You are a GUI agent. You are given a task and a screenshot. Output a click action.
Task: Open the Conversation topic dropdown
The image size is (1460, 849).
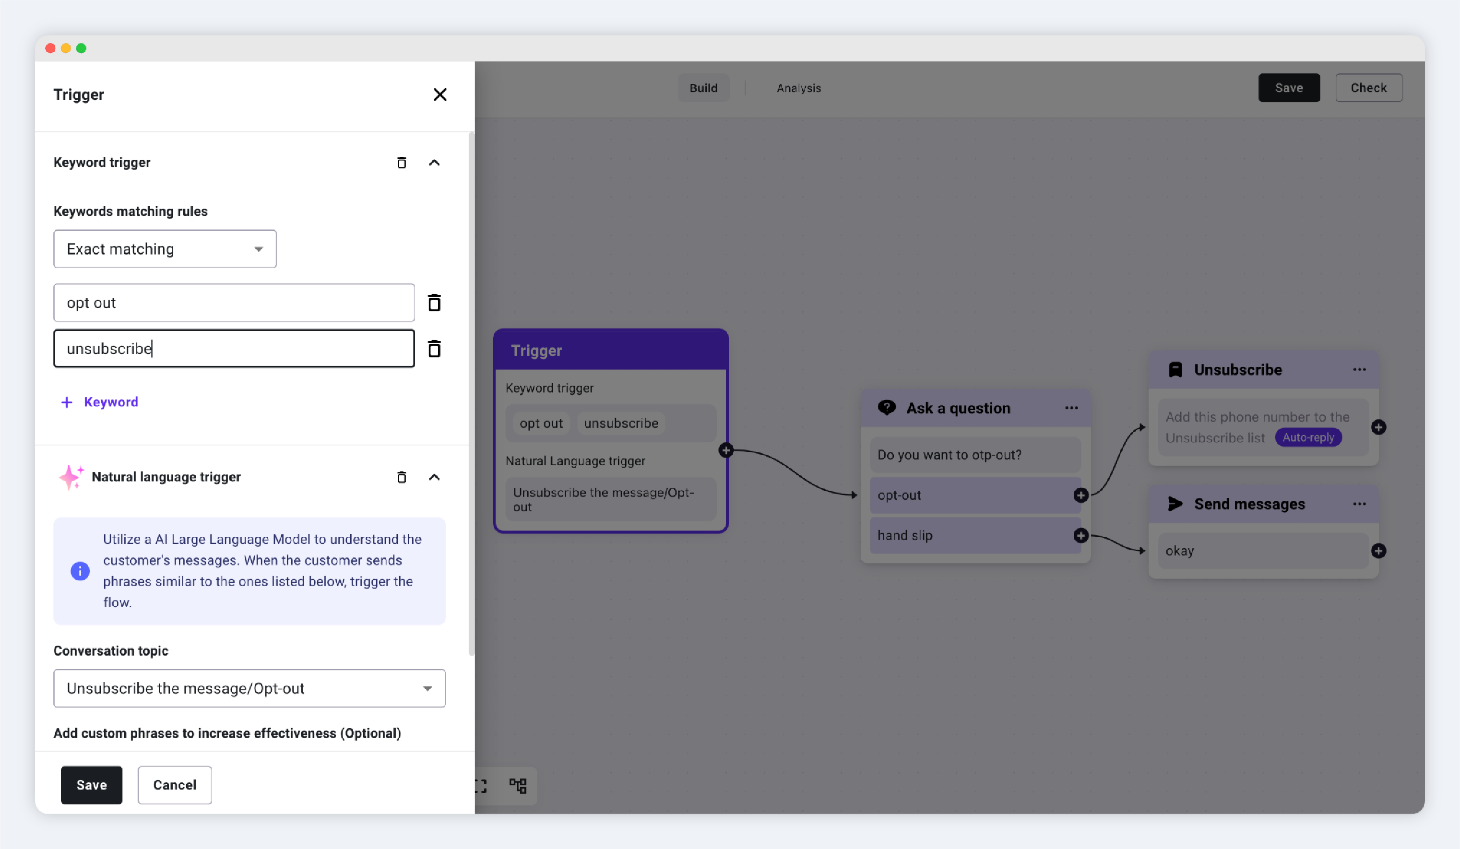pyautogui.click(x=249, y=688)
